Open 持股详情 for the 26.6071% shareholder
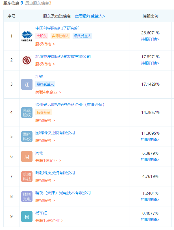Image resolution: width=174 pixels, height=230 pixels. (x=150, y=39)
